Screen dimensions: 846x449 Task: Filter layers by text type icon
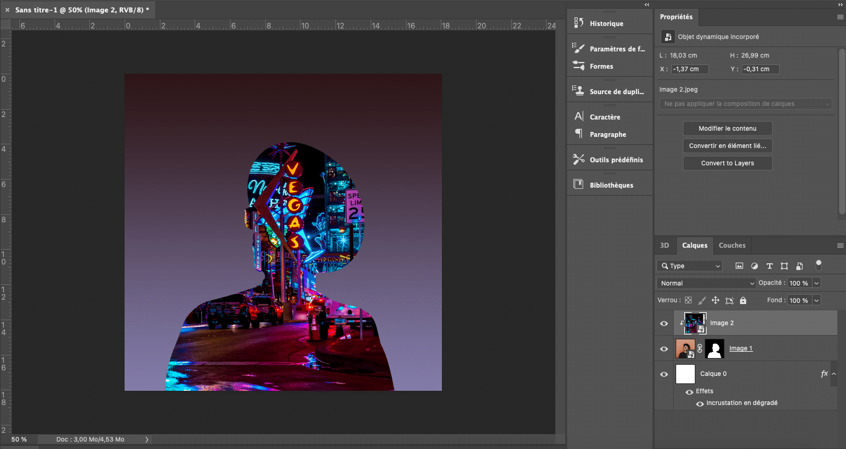[770, 266]
